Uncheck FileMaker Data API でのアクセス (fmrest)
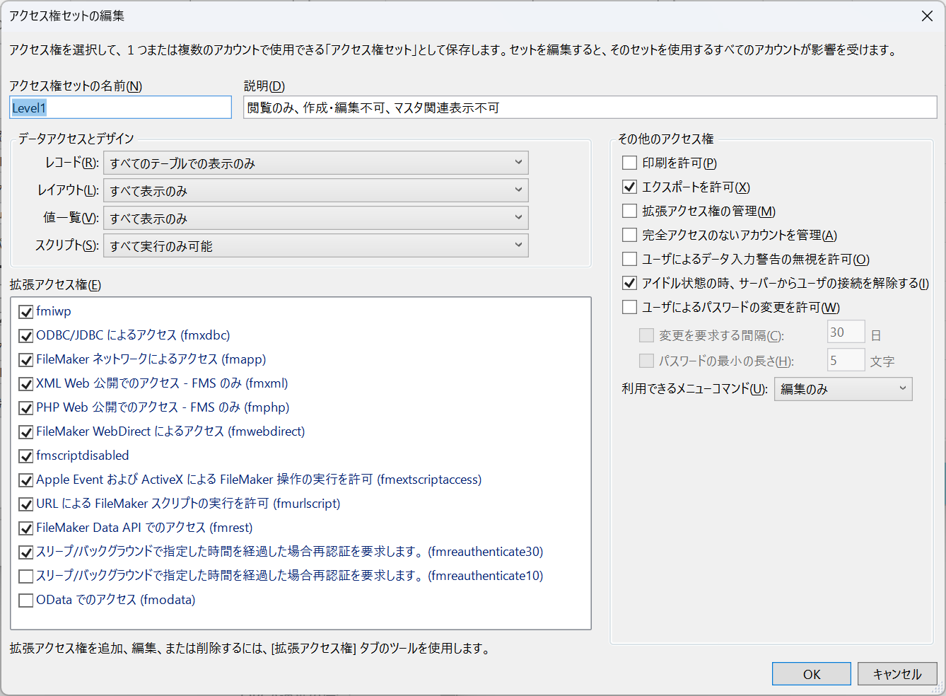Screen dimensions: 946x696 click(x=26, y=528)
